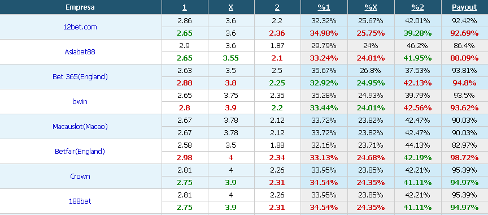Click bwin's 93.62% payout value

click(x=464, y=108)
